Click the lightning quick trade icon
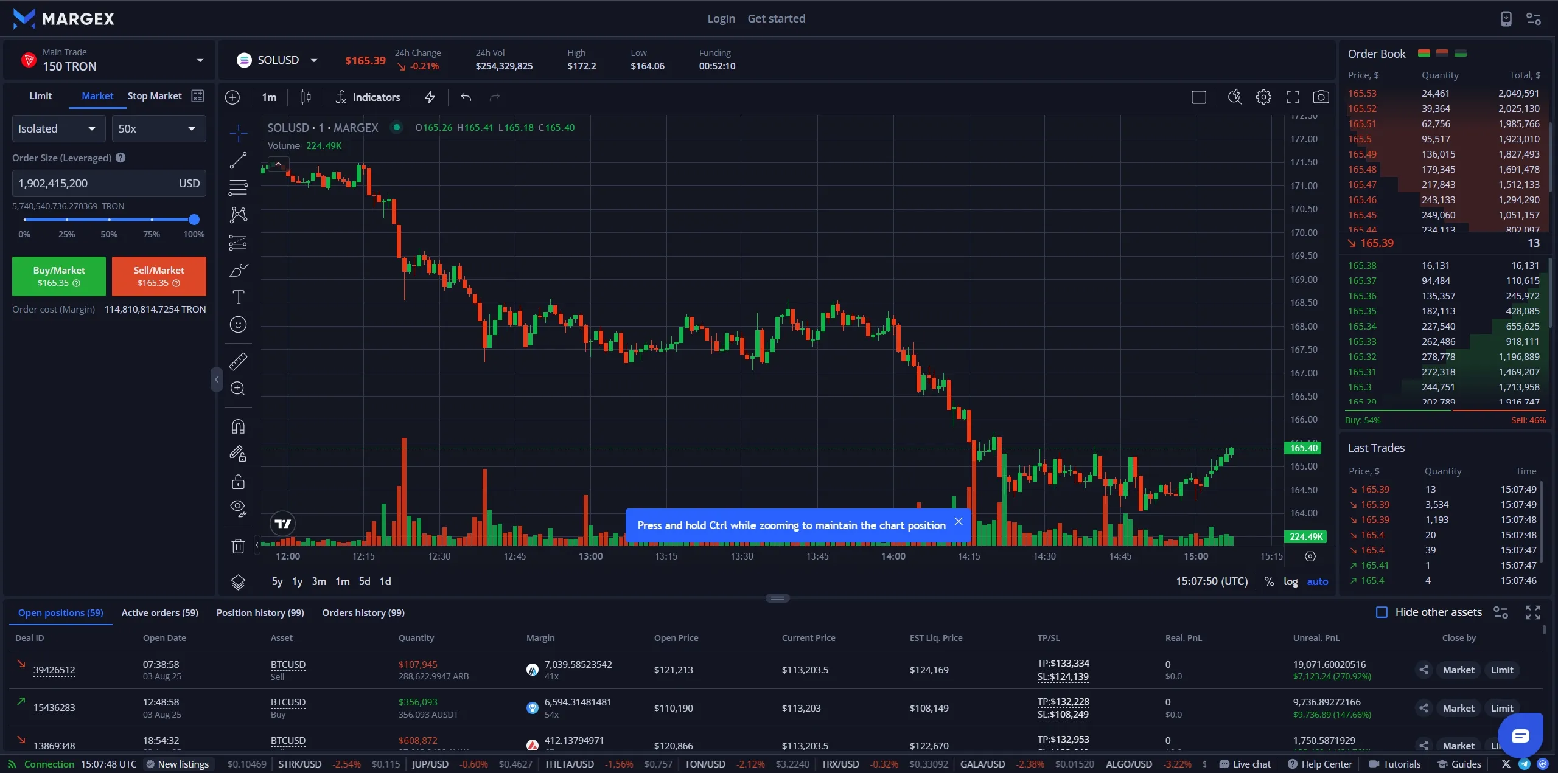 coord(430,97)
